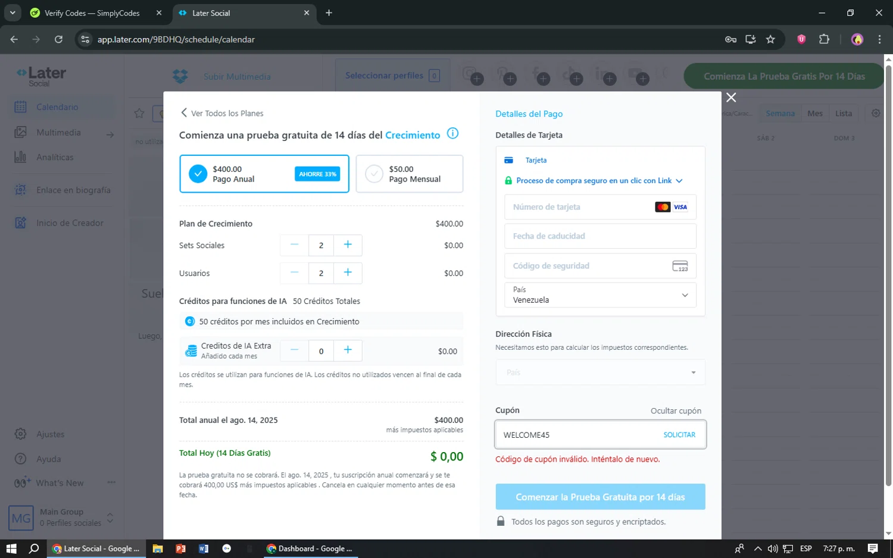Image resolution: width=893 pixels, height=558 pixels.
Task: Close the payment modal with the X
Action: 731,98
